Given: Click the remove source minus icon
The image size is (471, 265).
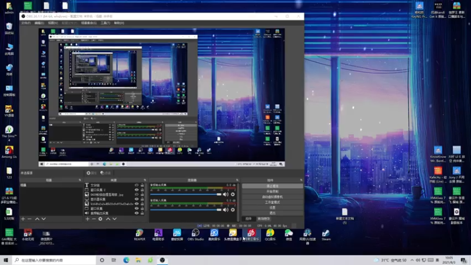Looking at the screenshot, I should point(93,218).
